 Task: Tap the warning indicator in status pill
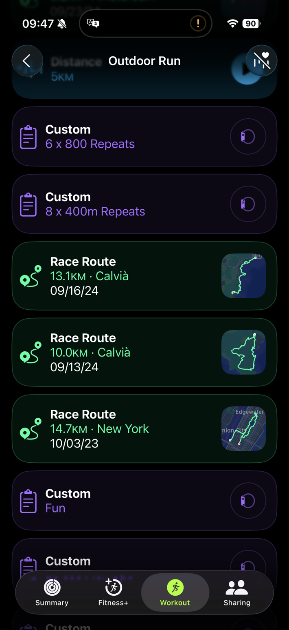pyautogui.click(x=198, y=23)
